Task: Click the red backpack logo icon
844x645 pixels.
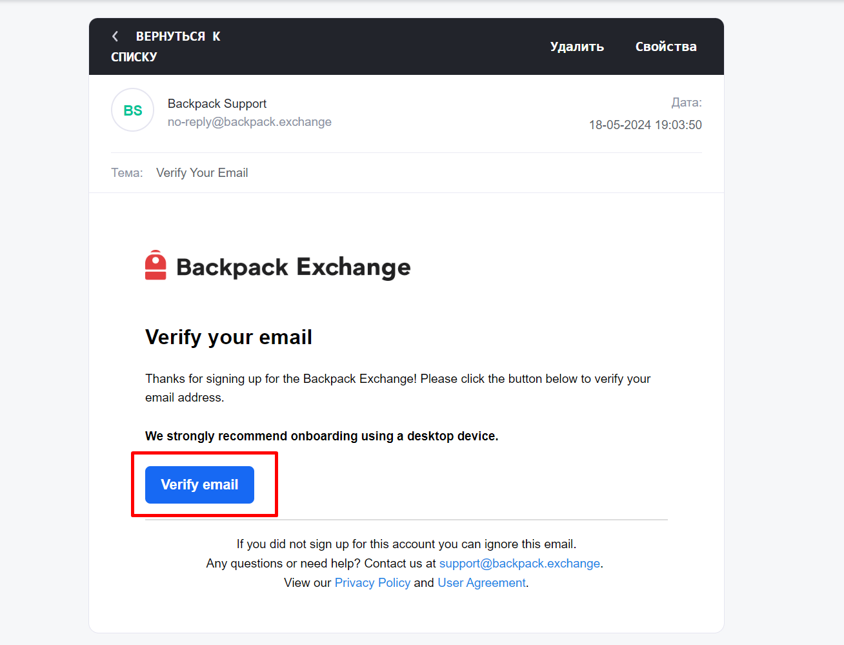Action: (x=156, y=265)
